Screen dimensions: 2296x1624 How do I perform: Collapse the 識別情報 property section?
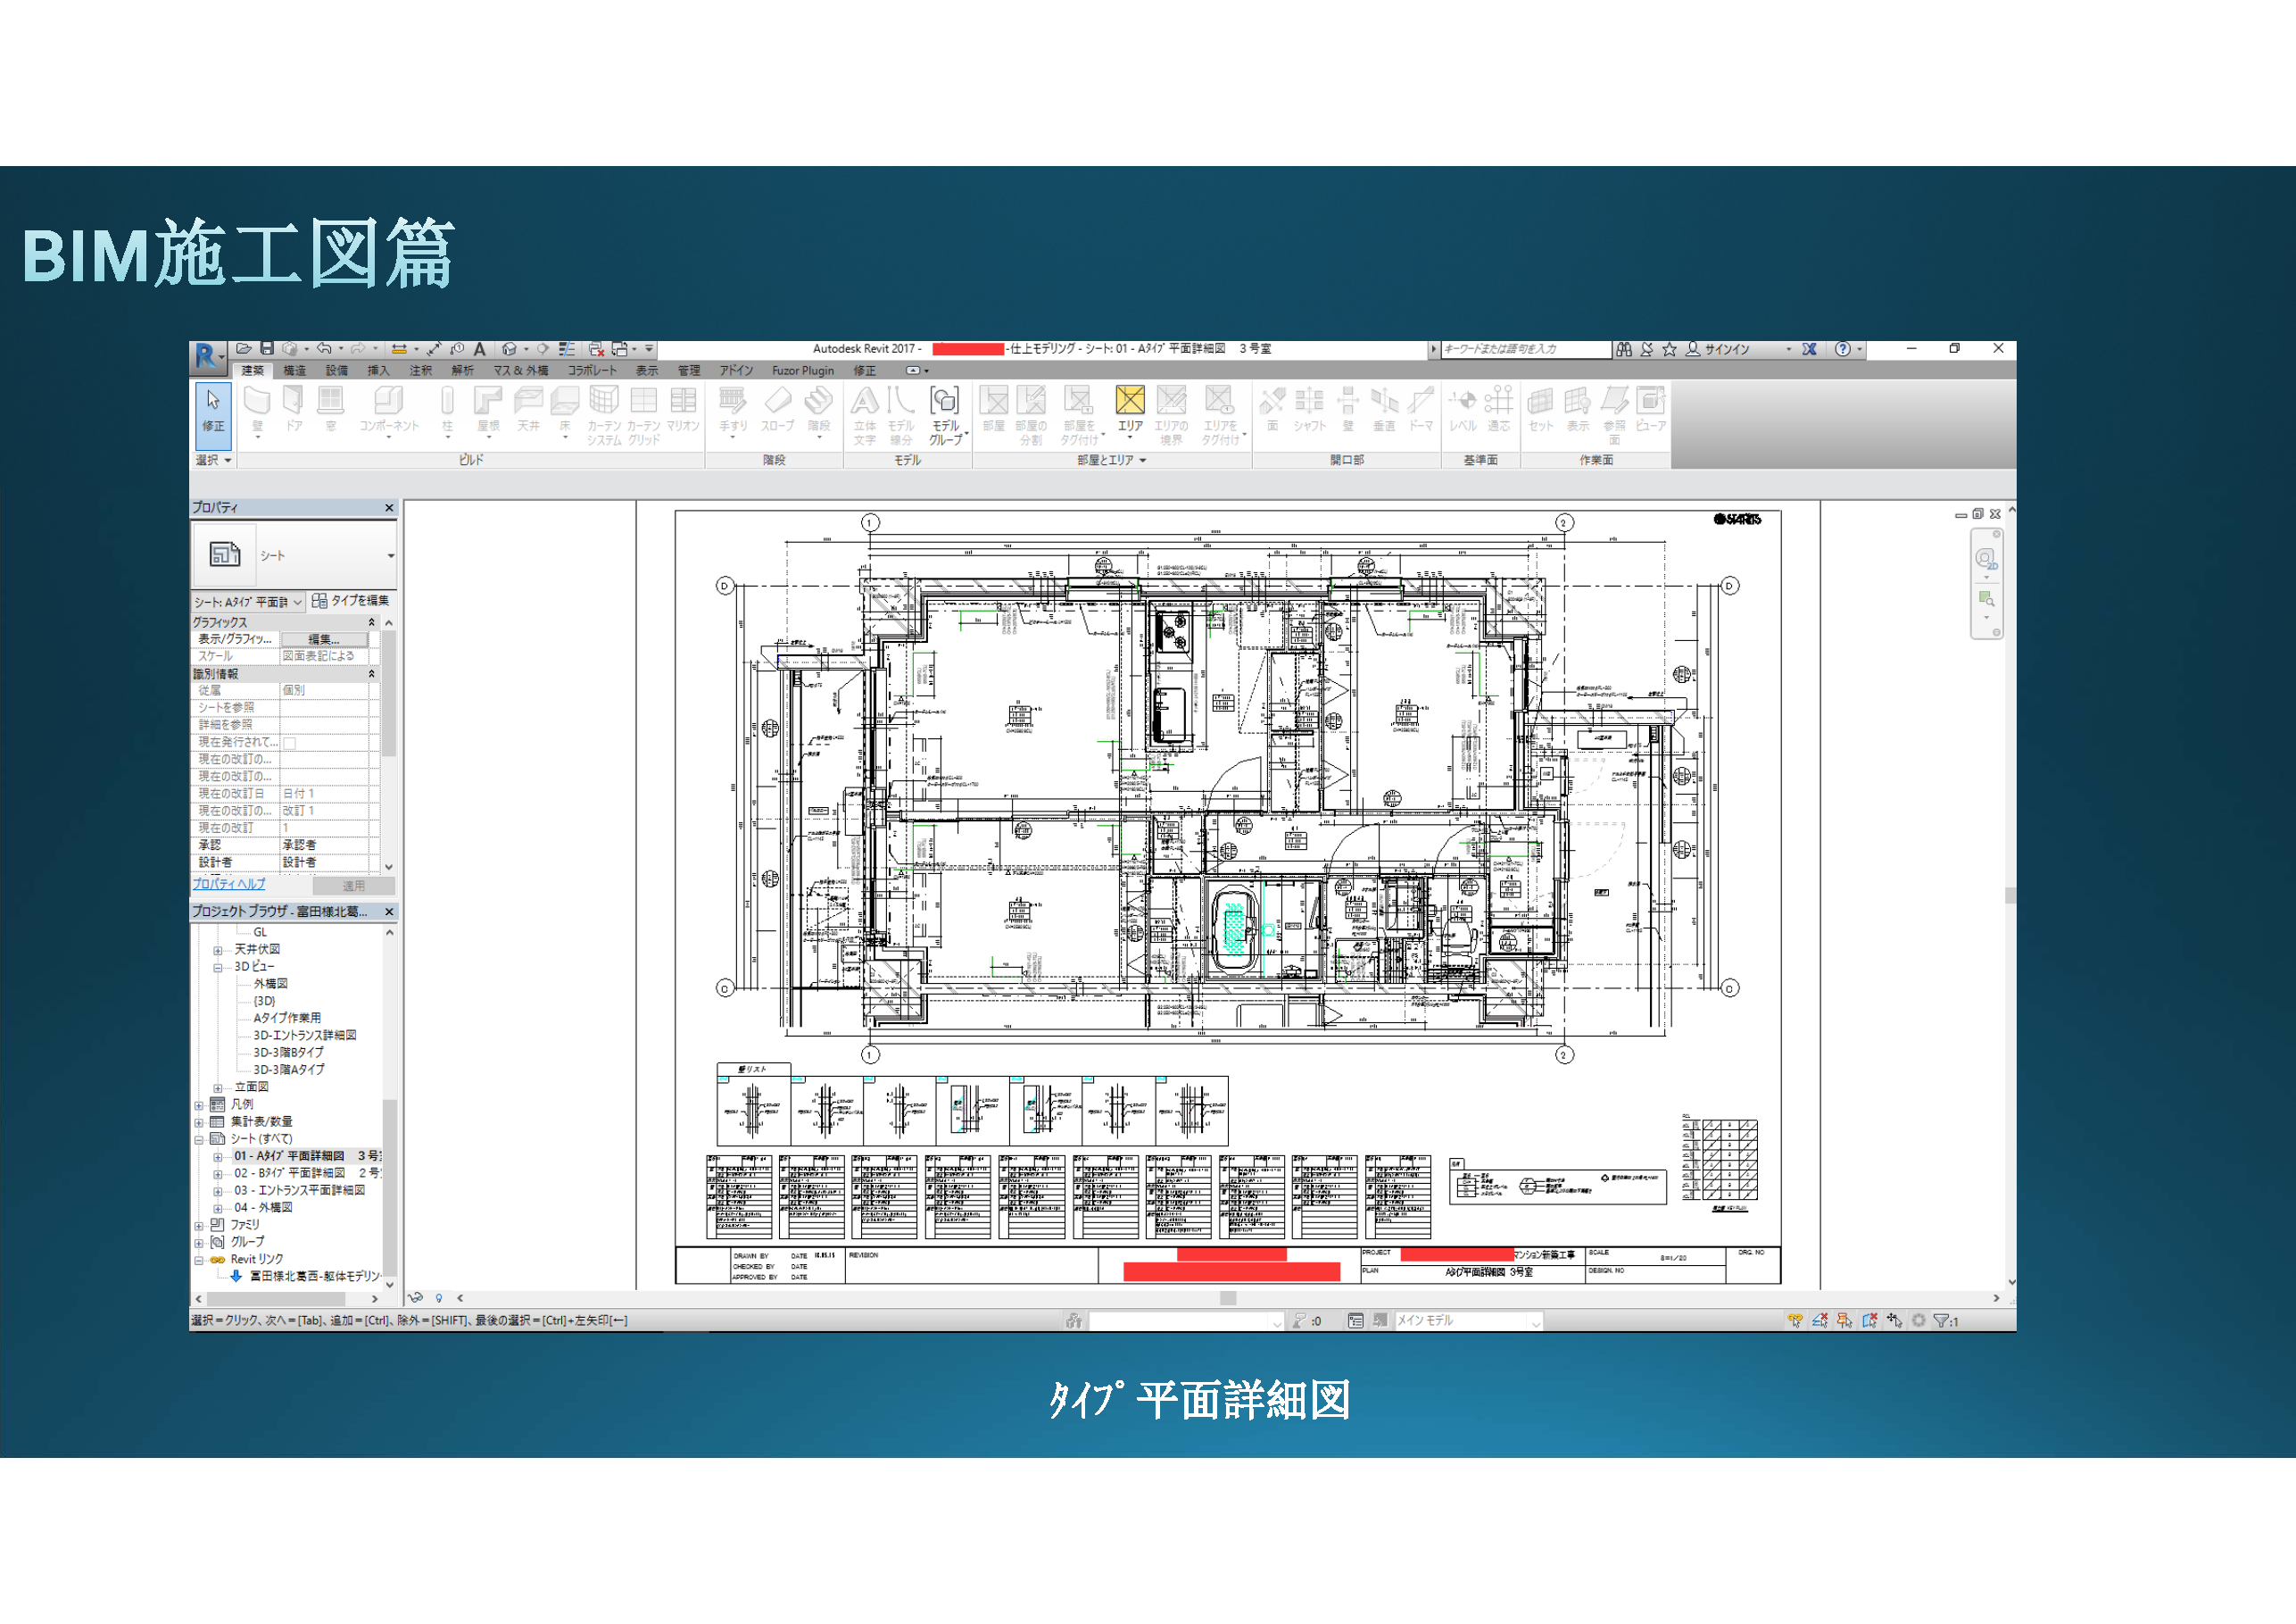[371, 673]
